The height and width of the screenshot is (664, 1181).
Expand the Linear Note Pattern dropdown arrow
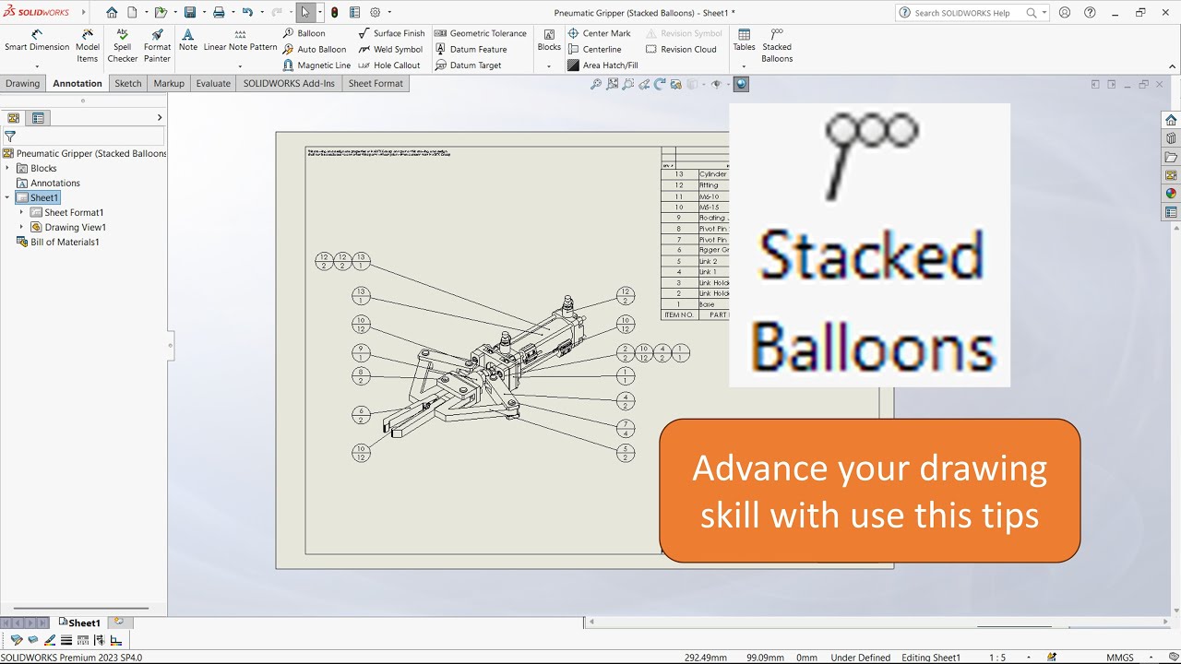(x=240, y=66)
